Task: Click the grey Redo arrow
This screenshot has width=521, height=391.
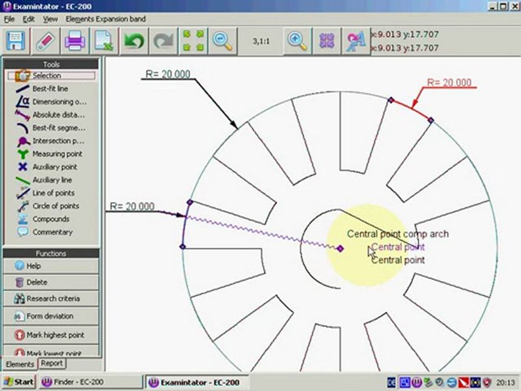Action: coord(163,41)
